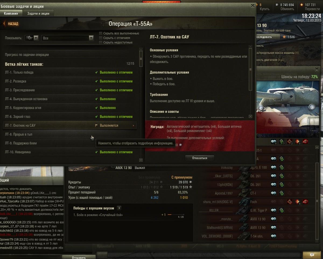Click the green assist icon for Jg.Pz. E 100
Image resolution: width=323 pixels, height=259 pixels.
point(282,167)
